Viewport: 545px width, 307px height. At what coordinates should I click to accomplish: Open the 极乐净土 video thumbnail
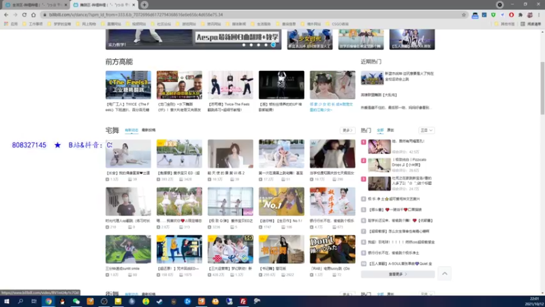pos(332,201)
